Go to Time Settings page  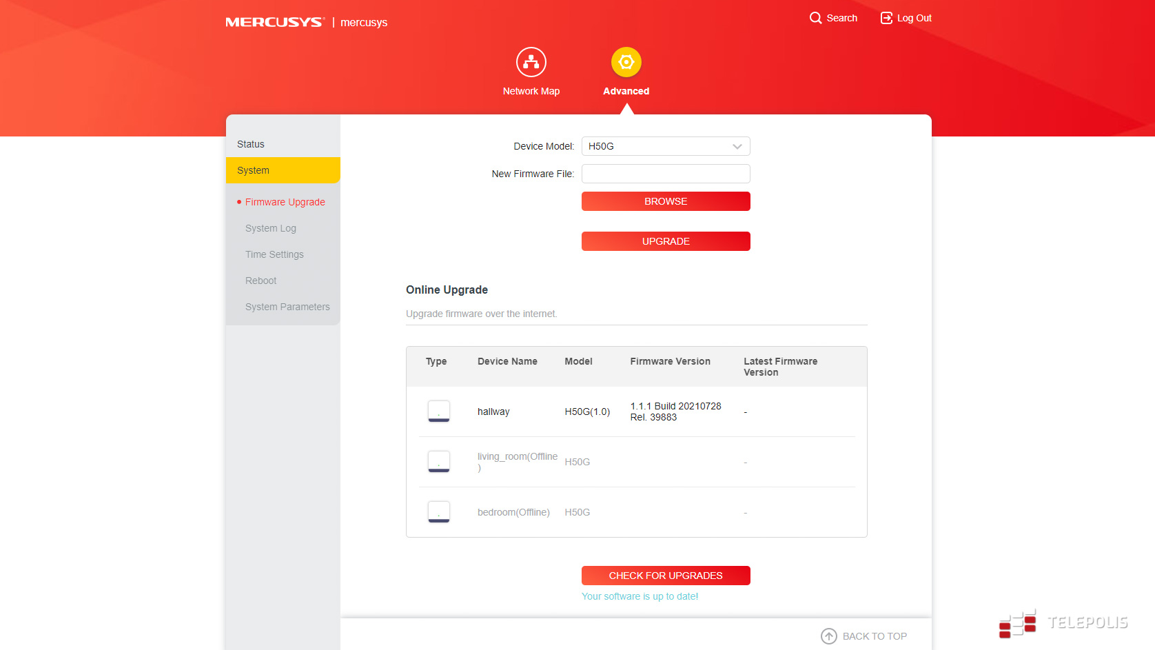(274, 254)
